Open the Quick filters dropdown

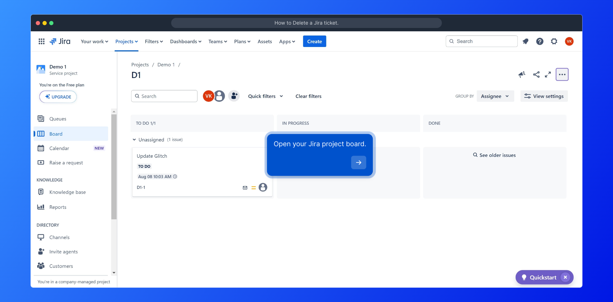click(x=265, y=96)
